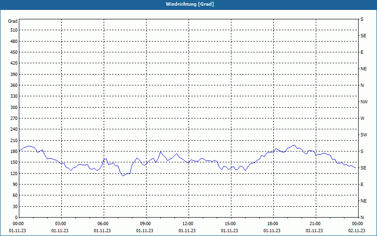Select the 15:00 time label
377x236 pixels.
pyautogui.click(x=231, y=224)
